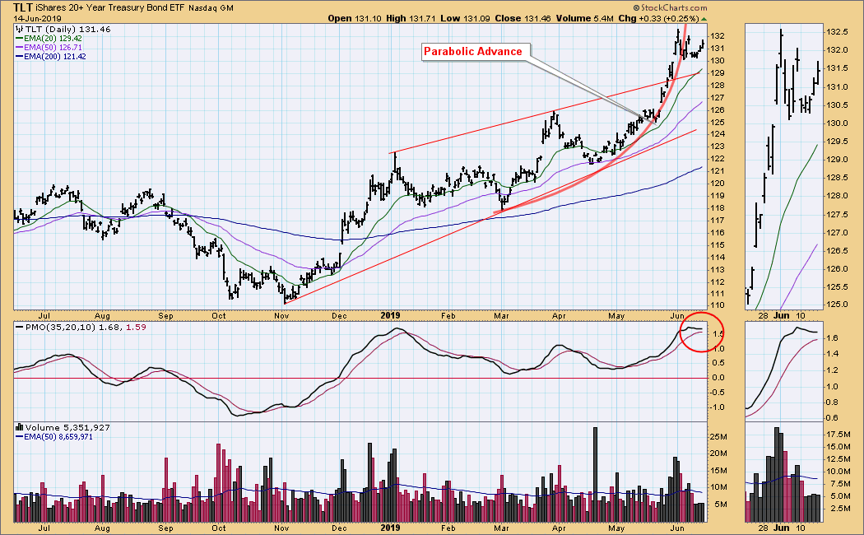Viewport: 864px width, 535px height.
Task: Select the blue EMA(50) 8,659,971 legend line swatch
Action: (x=19, y=437)
